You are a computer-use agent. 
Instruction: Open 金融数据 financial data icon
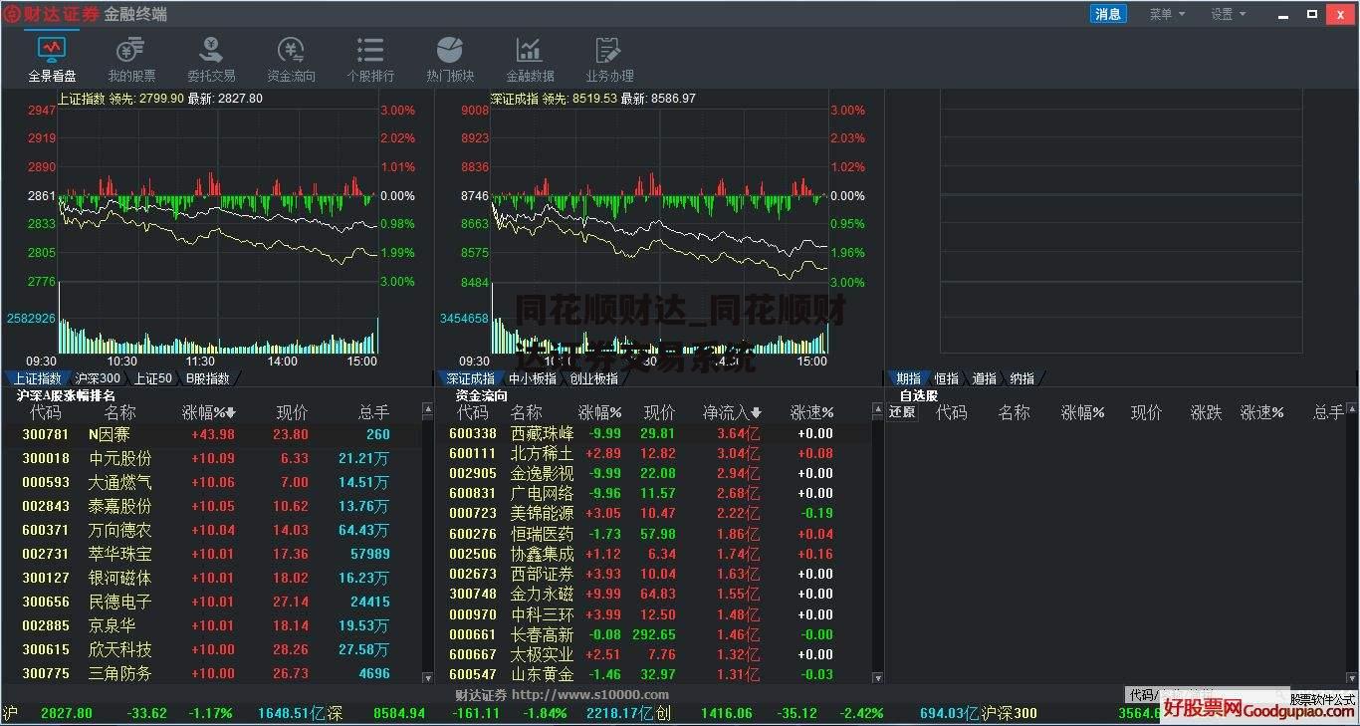[530, 60]
